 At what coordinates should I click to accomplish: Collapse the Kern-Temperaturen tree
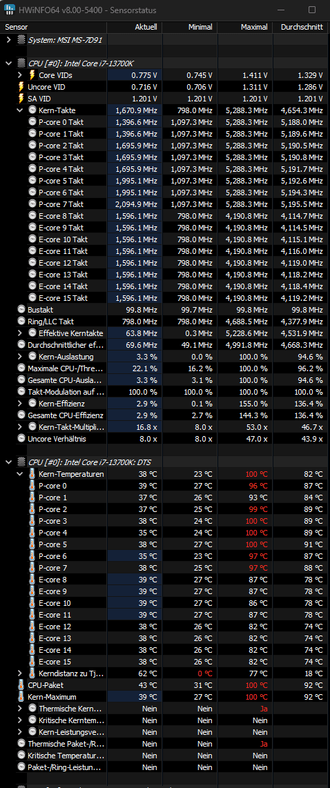coord(19,474)
